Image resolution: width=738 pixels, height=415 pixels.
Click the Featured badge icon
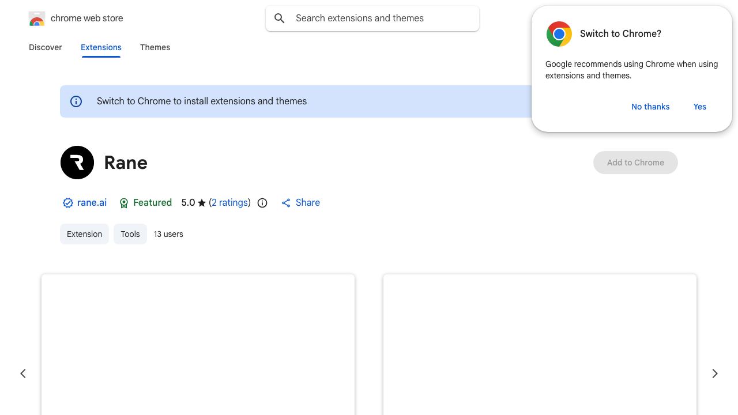pyautogui.click(x=123, y=203)
